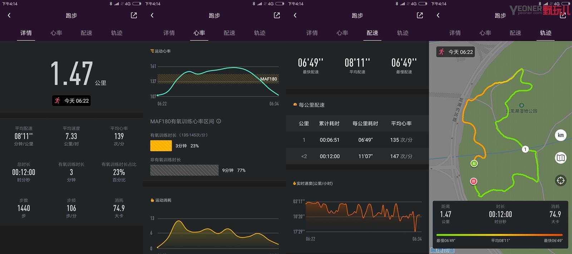Tap the gray 非有氧训练时长 77% bar
Viewport: 572px width, 254px height.
[184, 170]
